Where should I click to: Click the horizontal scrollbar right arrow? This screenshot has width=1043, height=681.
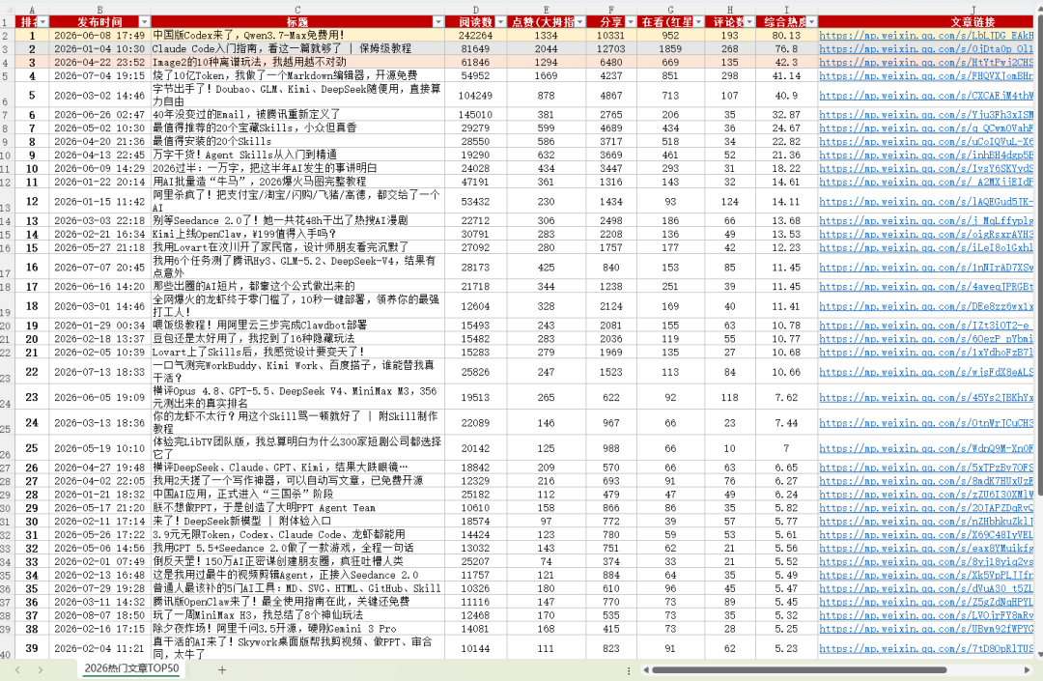point(1027,670)
